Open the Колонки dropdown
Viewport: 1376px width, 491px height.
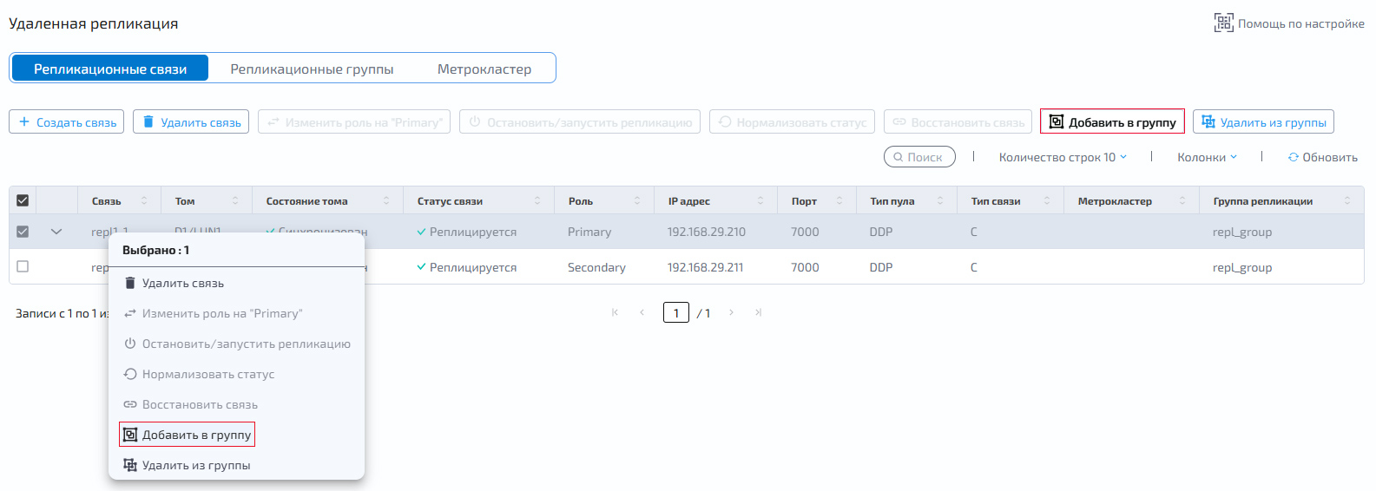(1207, 157)
